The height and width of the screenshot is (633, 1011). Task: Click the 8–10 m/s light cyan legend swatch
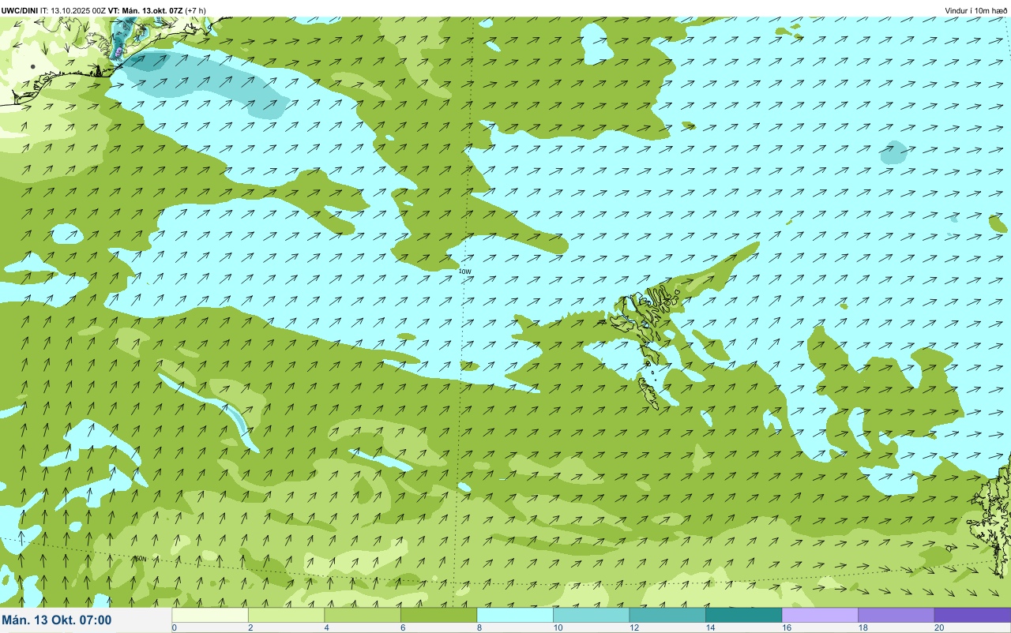tap(515, 615)
